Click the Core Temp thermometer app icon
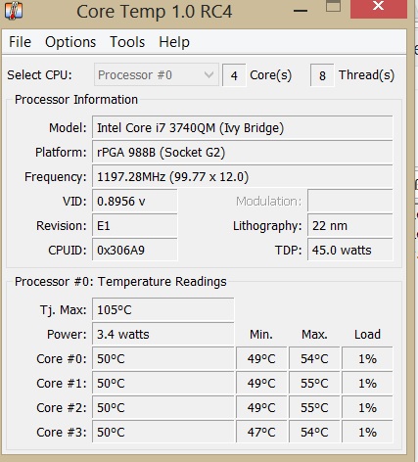This screenshot has width=418, height=462. [14, 11]
